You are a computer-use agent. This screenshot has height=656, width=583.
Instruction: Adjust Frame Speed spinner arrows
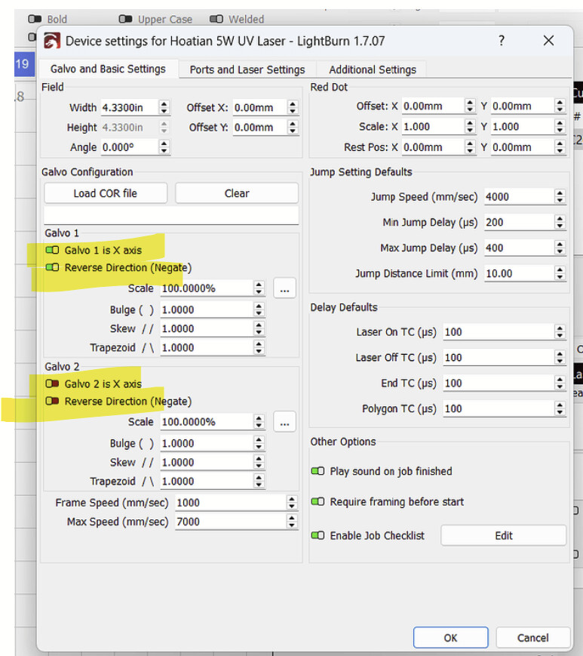tap(292, 503)
